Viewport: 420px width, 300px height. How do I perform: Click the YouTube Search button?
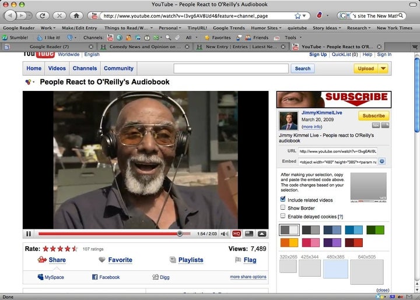click(x=303, y=69)
